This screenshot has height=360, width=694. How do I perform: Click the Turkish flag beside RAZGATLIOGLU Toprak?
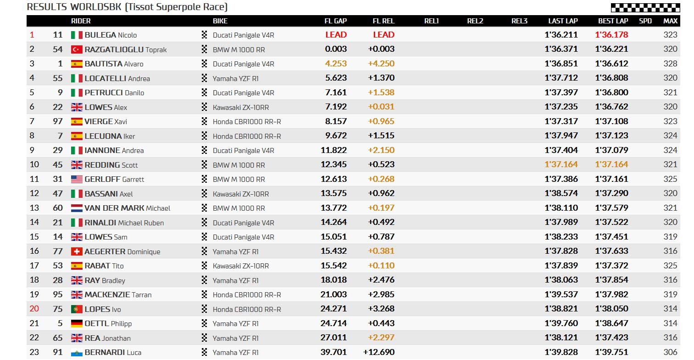pos(77,49)
